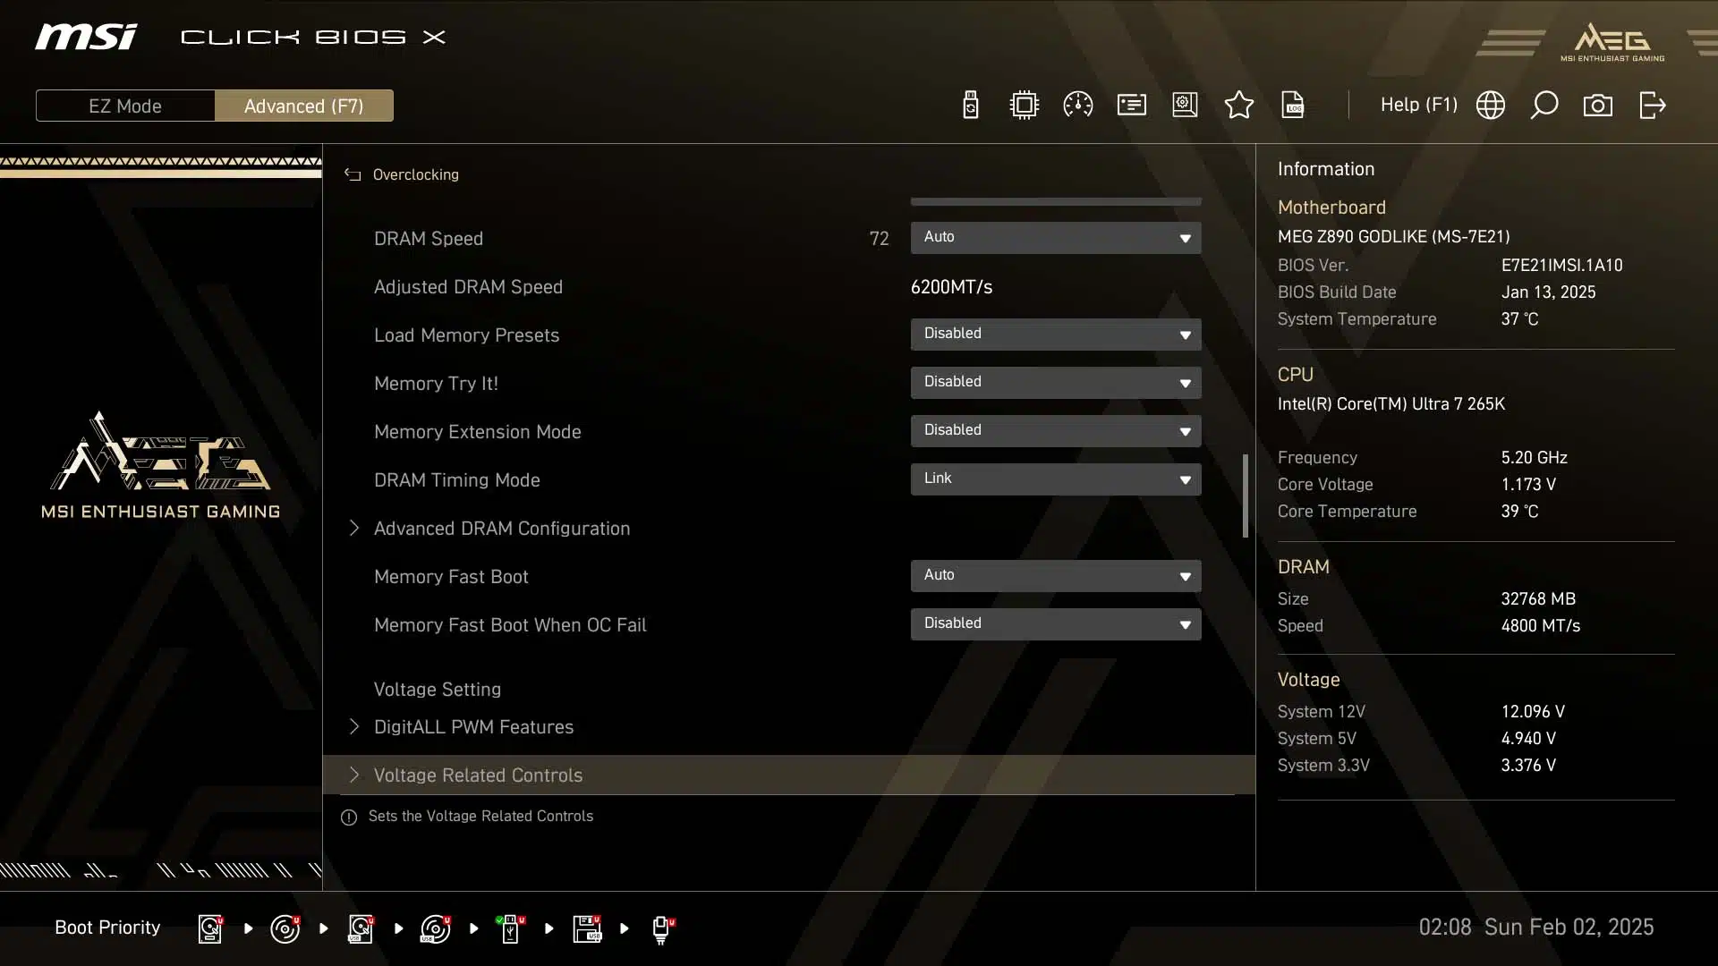This screenshot has width=1718, height=966.
Task: Open Memory Fast Boot dropdown
Action: [1056, 575]
